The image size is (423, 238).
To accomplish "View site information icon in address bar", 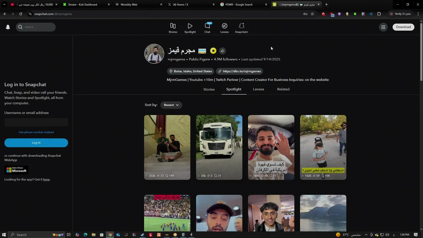I will click(30, 14).
